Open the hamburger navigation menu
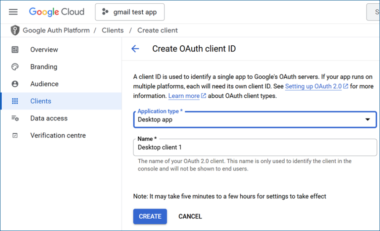 pyautogui.click(x=13, y=12)
